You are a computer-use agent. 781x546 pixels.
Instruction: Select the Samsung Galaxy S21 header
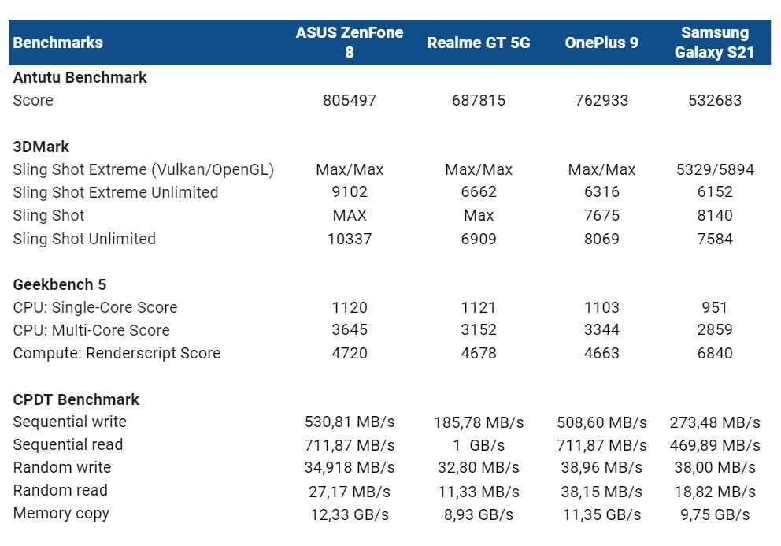click(715, 43)
